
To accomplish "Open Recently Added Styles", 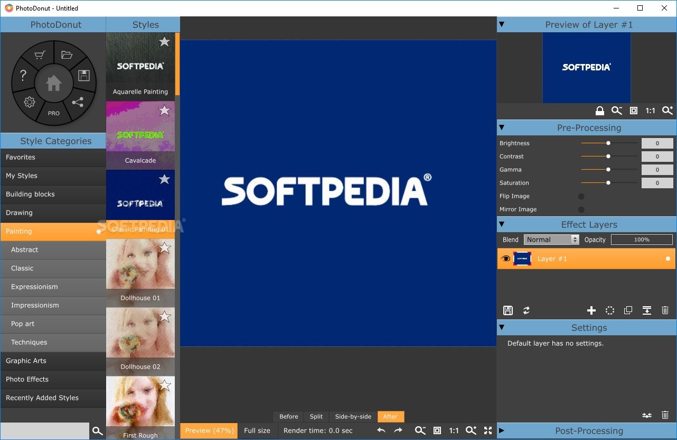I will [53, 398].
